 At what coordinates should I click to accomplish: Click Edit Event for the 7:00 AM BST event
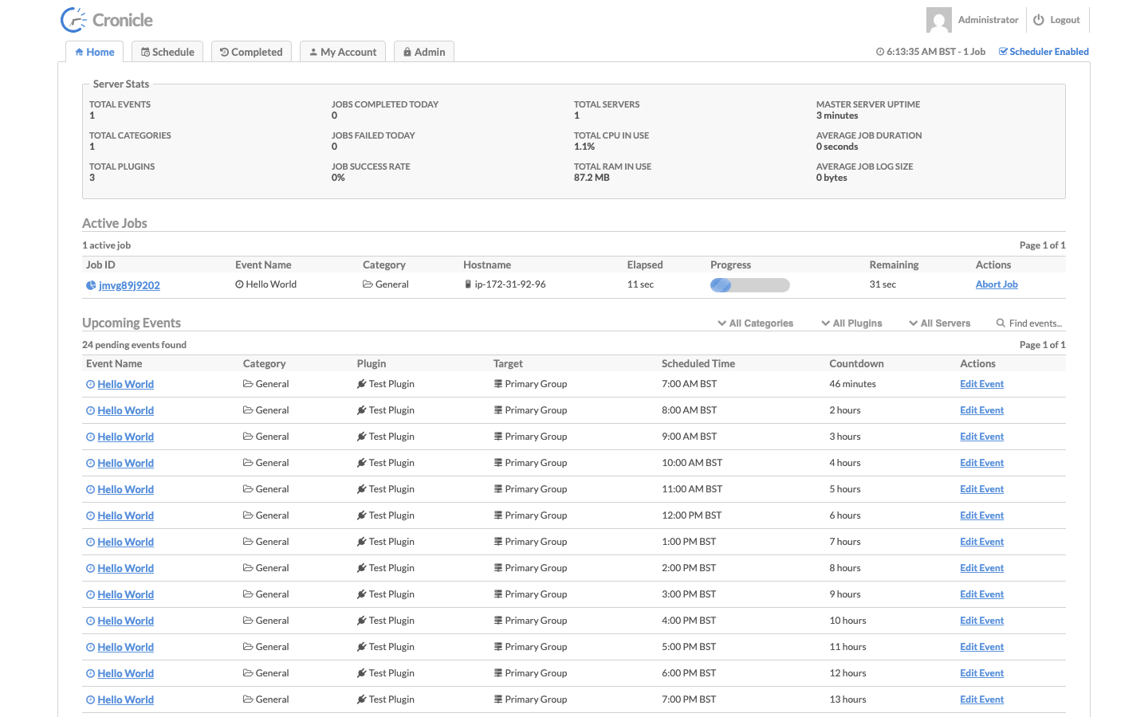(981, 384)
